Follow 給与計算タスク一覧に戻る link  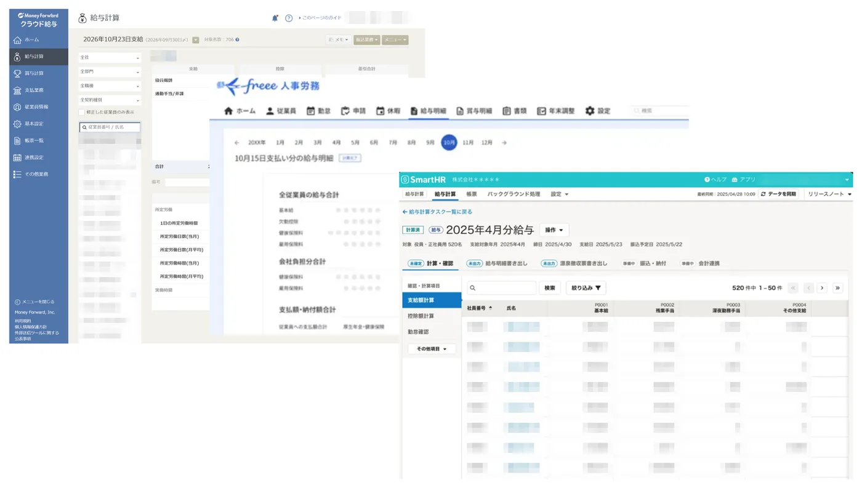point(437,212)
